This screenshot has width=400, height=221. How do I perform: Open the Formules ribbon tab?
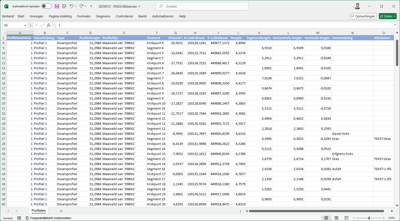click(x=84, y=16)
